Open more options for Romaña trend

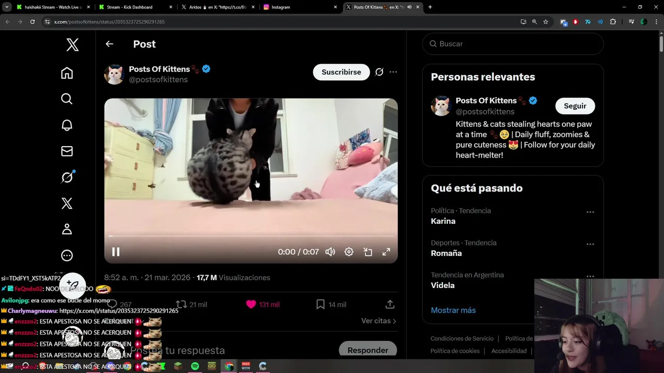click(x=590, y=244)
